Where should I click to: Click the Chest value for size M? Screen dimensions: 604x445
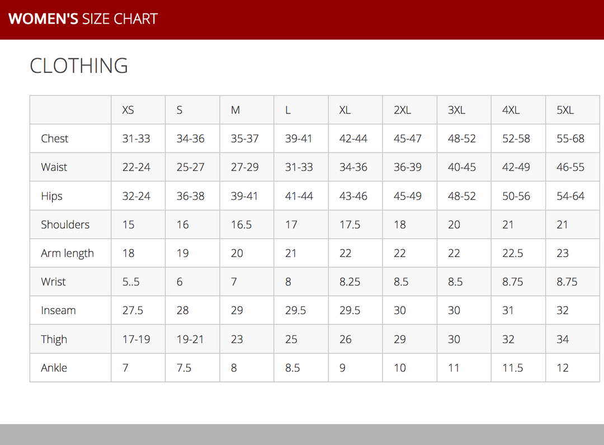(245, 139)
